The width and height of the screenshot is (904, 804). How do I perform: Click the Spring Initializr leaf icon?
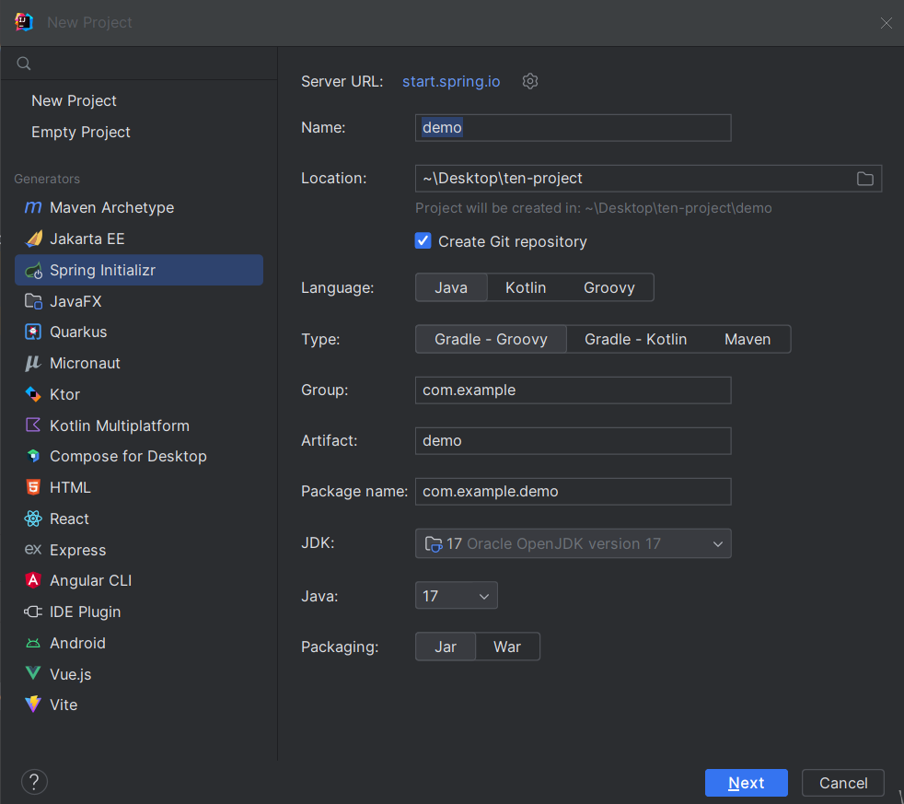[33, 270]
